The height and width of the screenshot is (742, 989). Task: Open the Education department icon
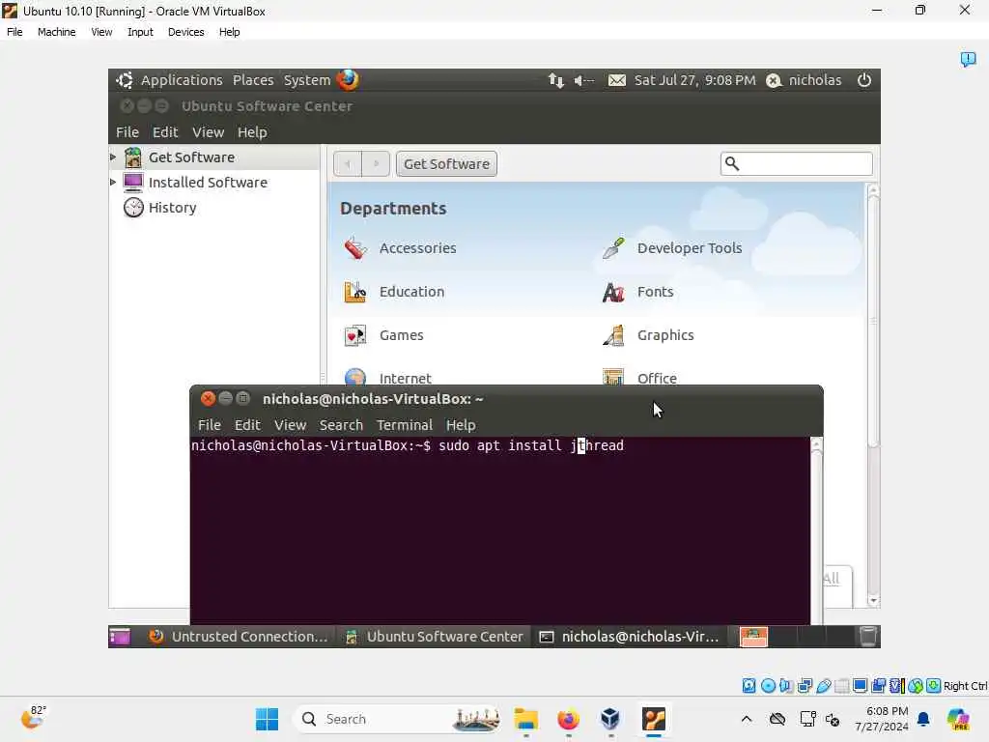click(355, 292)
